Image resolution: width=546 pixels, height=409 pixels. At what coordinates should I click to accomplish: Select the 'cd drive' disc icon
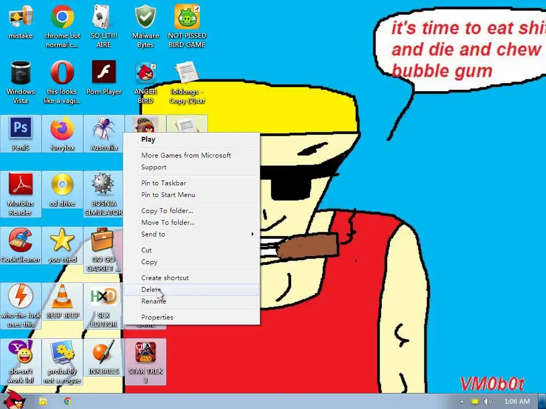point(62,190)
